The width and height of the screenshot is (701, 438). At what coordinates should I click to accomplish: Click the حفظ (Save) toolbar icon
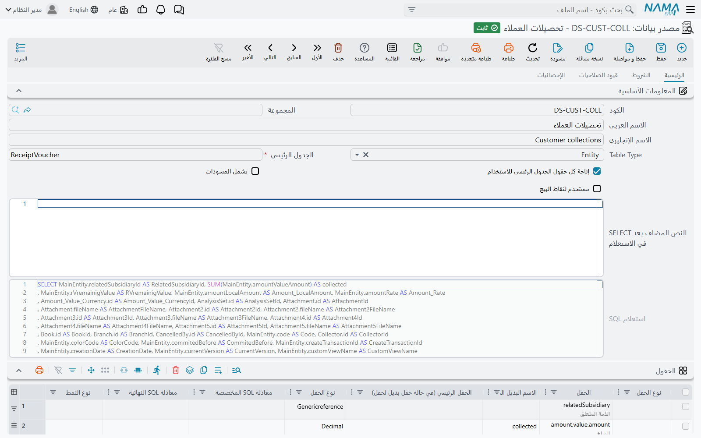tap(661, 48)
